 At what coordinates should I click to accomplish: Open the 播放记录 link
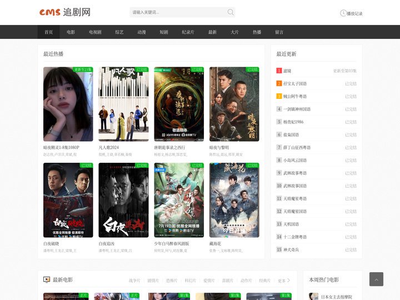(x=354, y=13)
